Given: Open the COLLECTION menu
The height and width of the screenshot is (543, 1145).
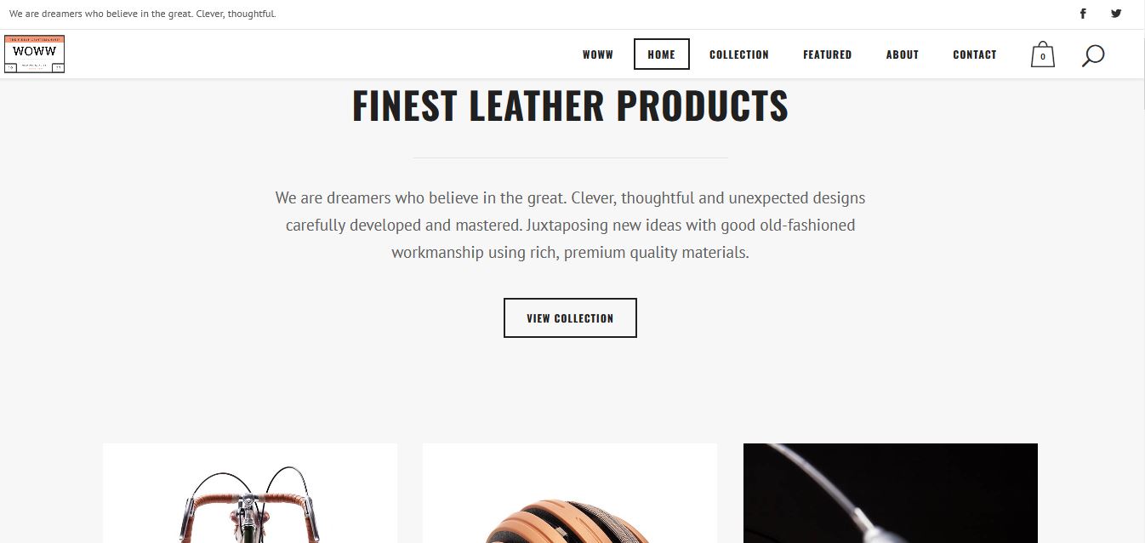Looking at the screenshot, I should (739, 54).
